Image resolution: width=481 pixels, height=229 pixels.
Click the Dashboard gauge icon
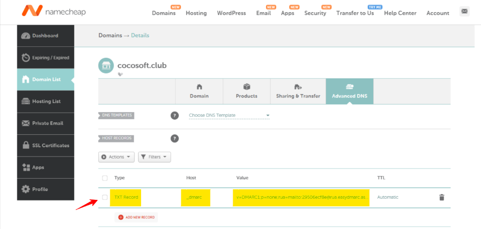26,36
